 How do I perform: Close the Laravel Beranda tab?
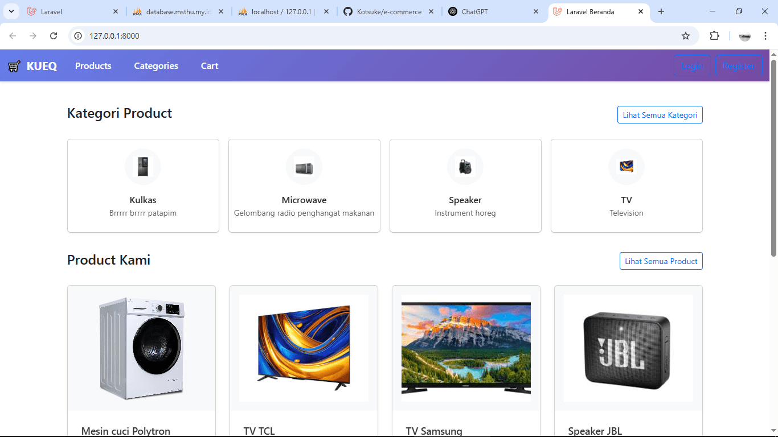point(641,11)
